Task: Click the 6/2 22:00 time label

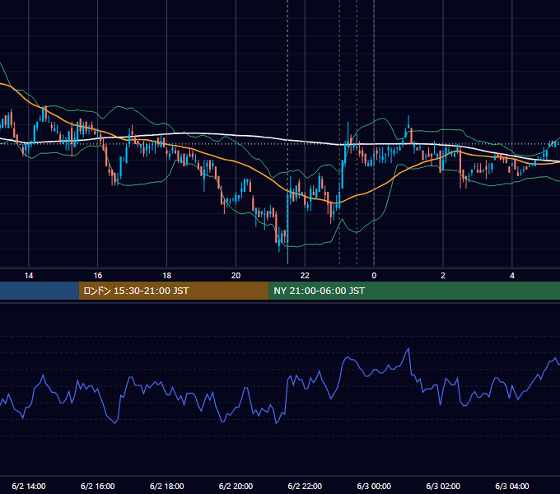Action: point(305,486)
